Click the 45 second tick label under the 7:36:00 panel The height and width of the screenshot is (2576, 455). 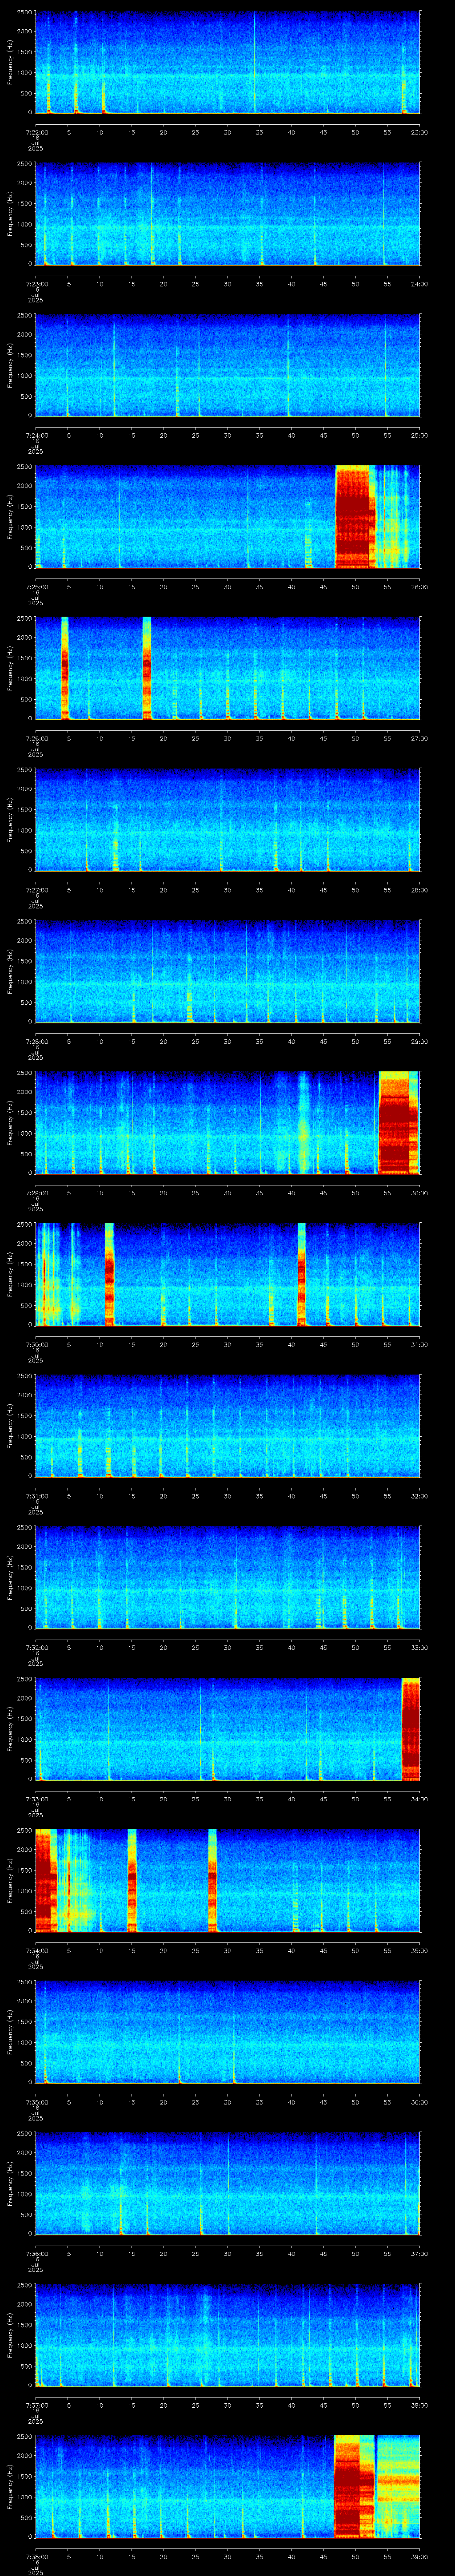pos(323,2254)
